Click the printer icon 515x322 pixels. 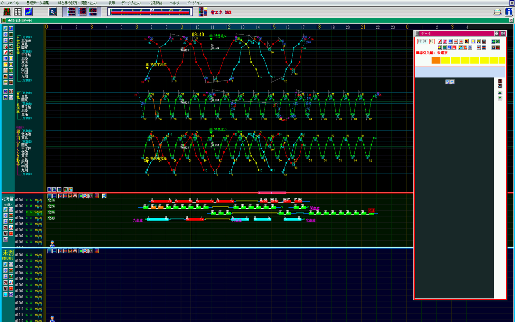pyautogui.click(x=498, y=12)
